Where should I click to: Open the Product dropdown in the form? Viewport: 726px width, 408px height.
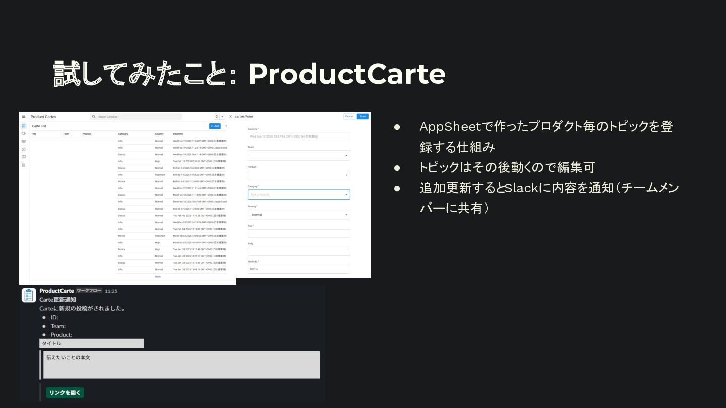coord(298,175)
